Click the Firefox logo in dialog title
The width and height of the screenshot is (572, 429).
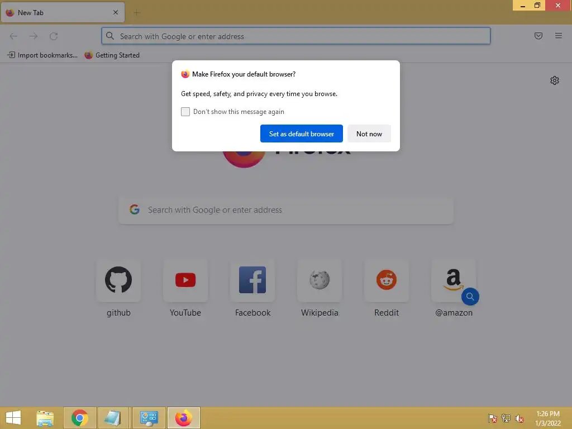pyautogui.click(x=185, y=74)
